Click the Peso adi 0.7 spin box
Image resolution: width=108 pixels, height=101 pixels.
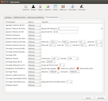[x=53, y=45]
